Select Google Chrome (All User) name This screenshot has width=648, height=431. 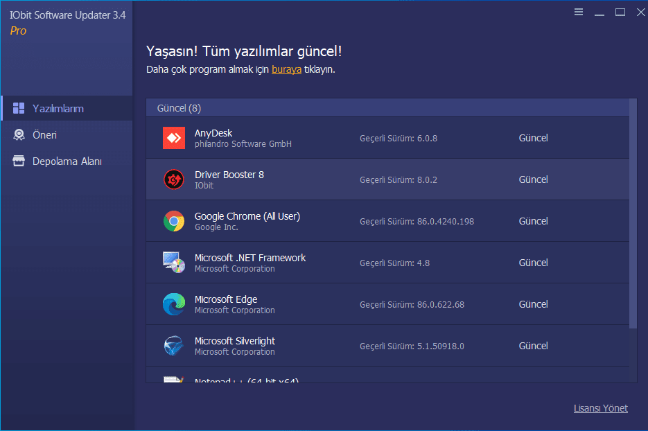click(x=247, y=216)
